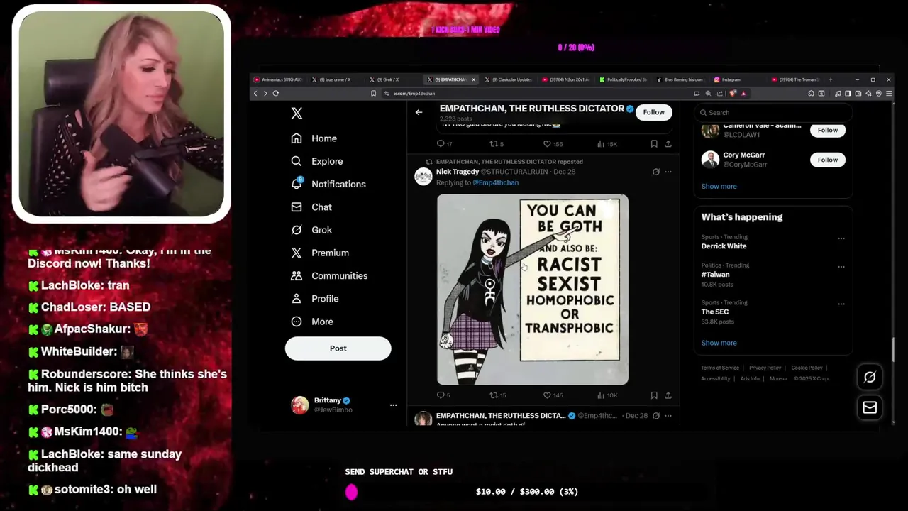The width and height of the screenshot is (908, 511).
Task: Open Derrick White trending topic
Action: pos(724,246)
